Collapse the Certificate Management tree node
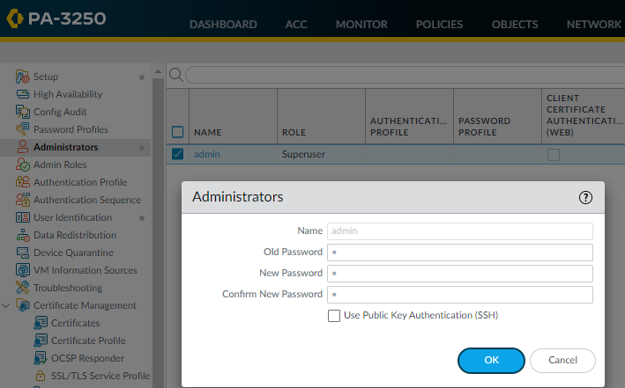Viewport: 625px width, 388px height. tap(7, 305)
